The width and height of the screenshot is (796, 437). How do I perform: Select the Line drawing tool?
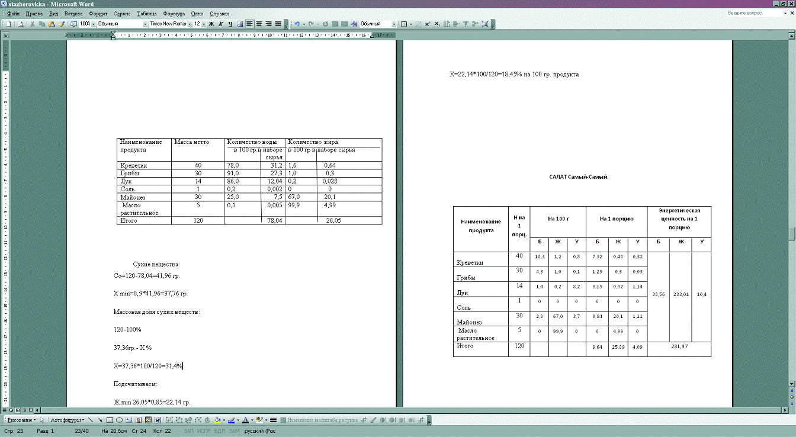(x=91, y=420)
